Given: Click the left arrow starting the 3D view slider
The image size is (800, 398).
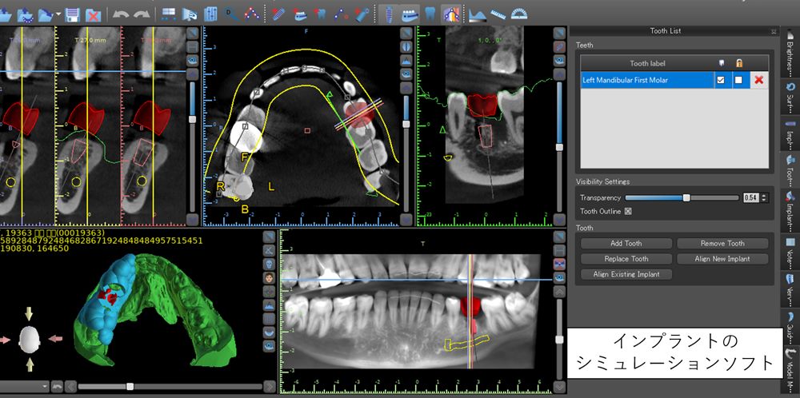Looking at the screenshot, I should (71, 386).
